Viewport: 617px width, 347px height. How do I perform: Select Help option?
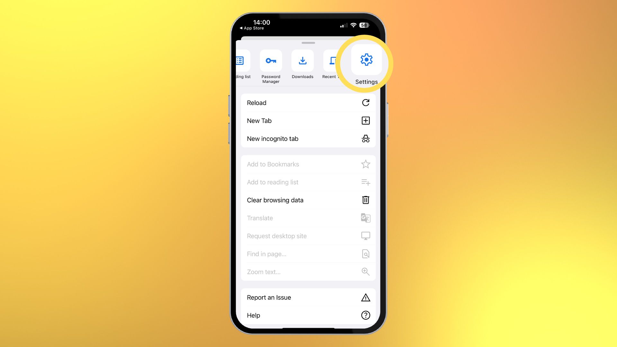click(308, 315)
